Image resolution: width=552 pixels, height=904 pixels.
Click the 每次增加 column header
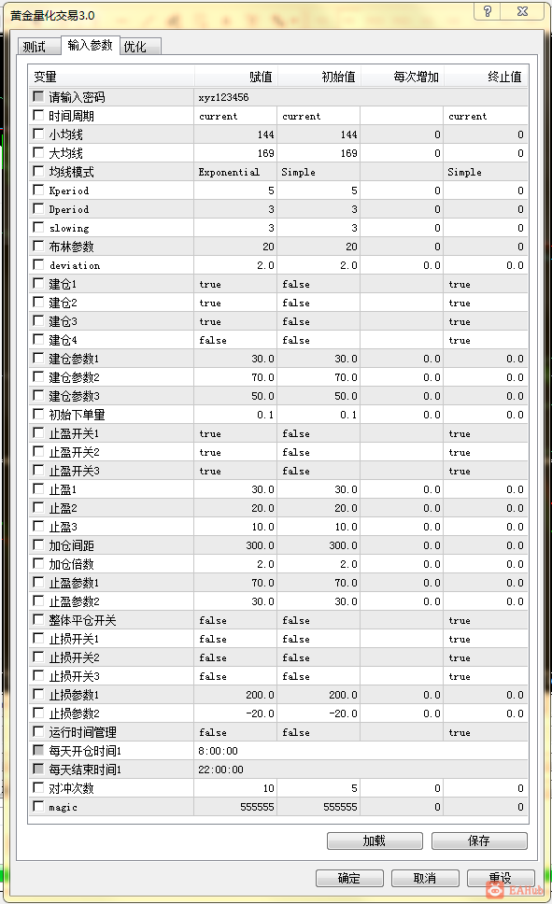pyautogui.click(x=402, y=77)
